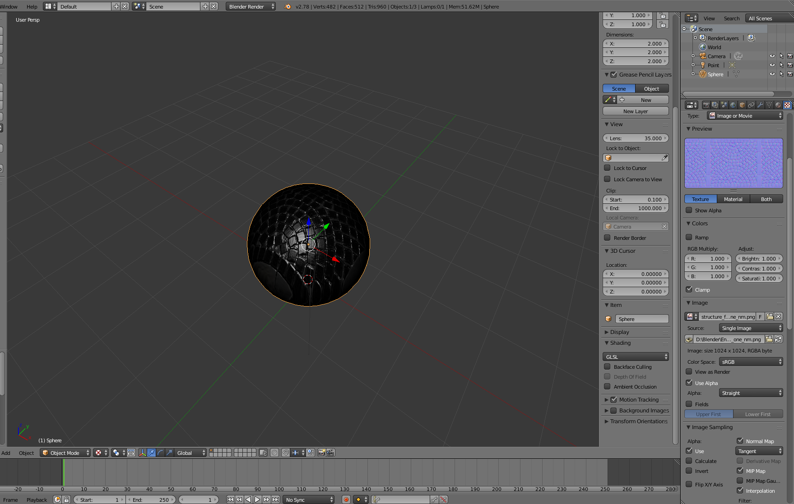Toggle Show Alpha checkbox in Preview

coord(689,210)
